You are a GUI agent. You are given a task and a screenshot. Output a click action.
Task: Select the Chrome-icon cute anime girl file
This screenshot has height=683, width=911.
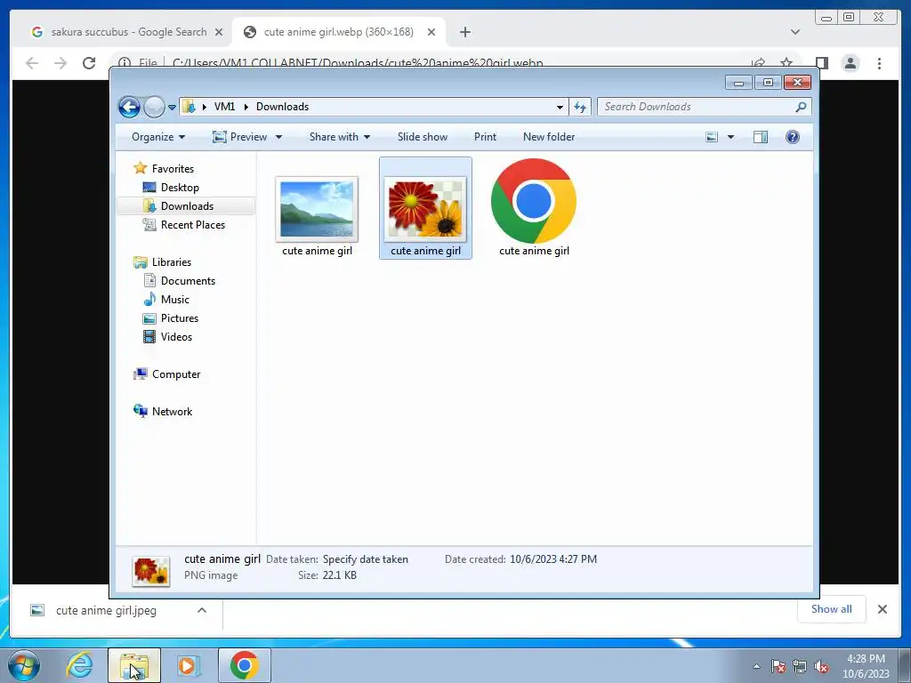coord(534,208)
